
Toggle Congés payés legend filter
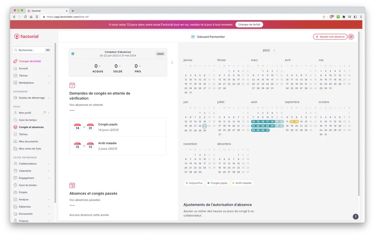point(217,183)
